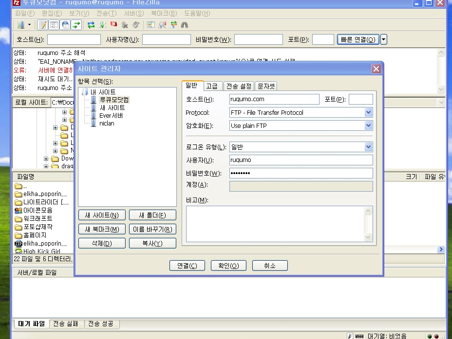Click the quickconnect 호스트(H) field
Image resolution: width=452 pixels, height=339 pixels.
tap(74, 39)
